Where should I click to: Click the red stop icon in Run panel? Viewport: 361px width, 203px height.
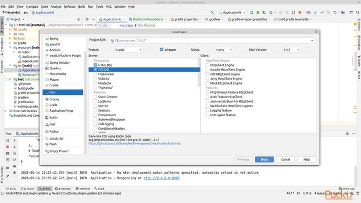[x=7, y=147]
